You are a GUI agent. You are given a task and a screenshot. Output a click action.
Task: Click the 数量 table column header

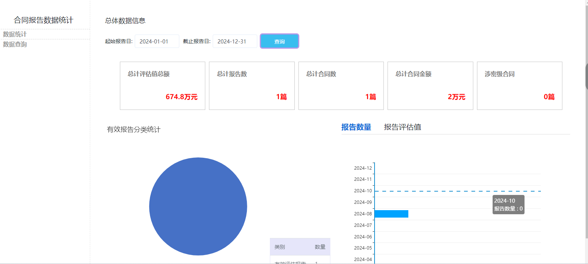coord(320,247)
